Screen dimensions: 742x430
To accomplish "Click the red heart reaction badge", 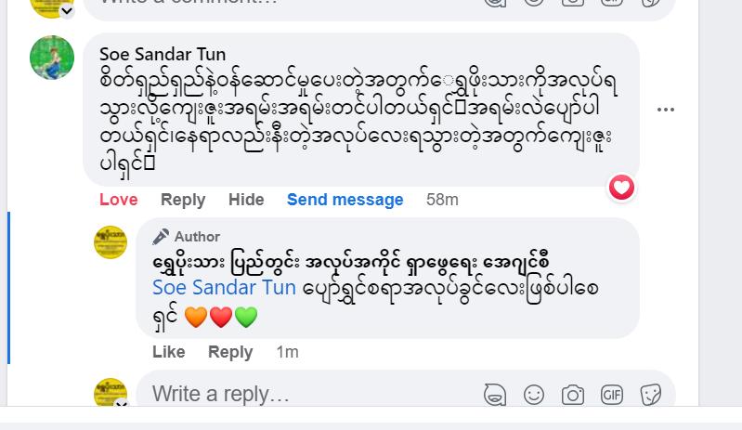I will click(621, 188).
